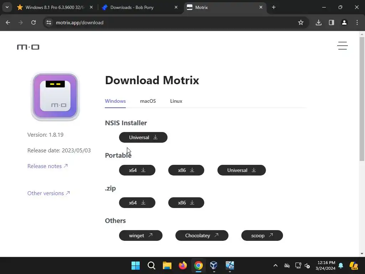The width and height of the screenshot is (365, 274).
Task: Download the Portable x64 build
Action: [137, 170]
